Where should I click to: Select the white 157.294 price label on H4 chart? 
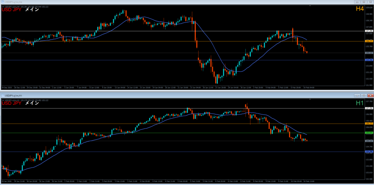point(369,31)
